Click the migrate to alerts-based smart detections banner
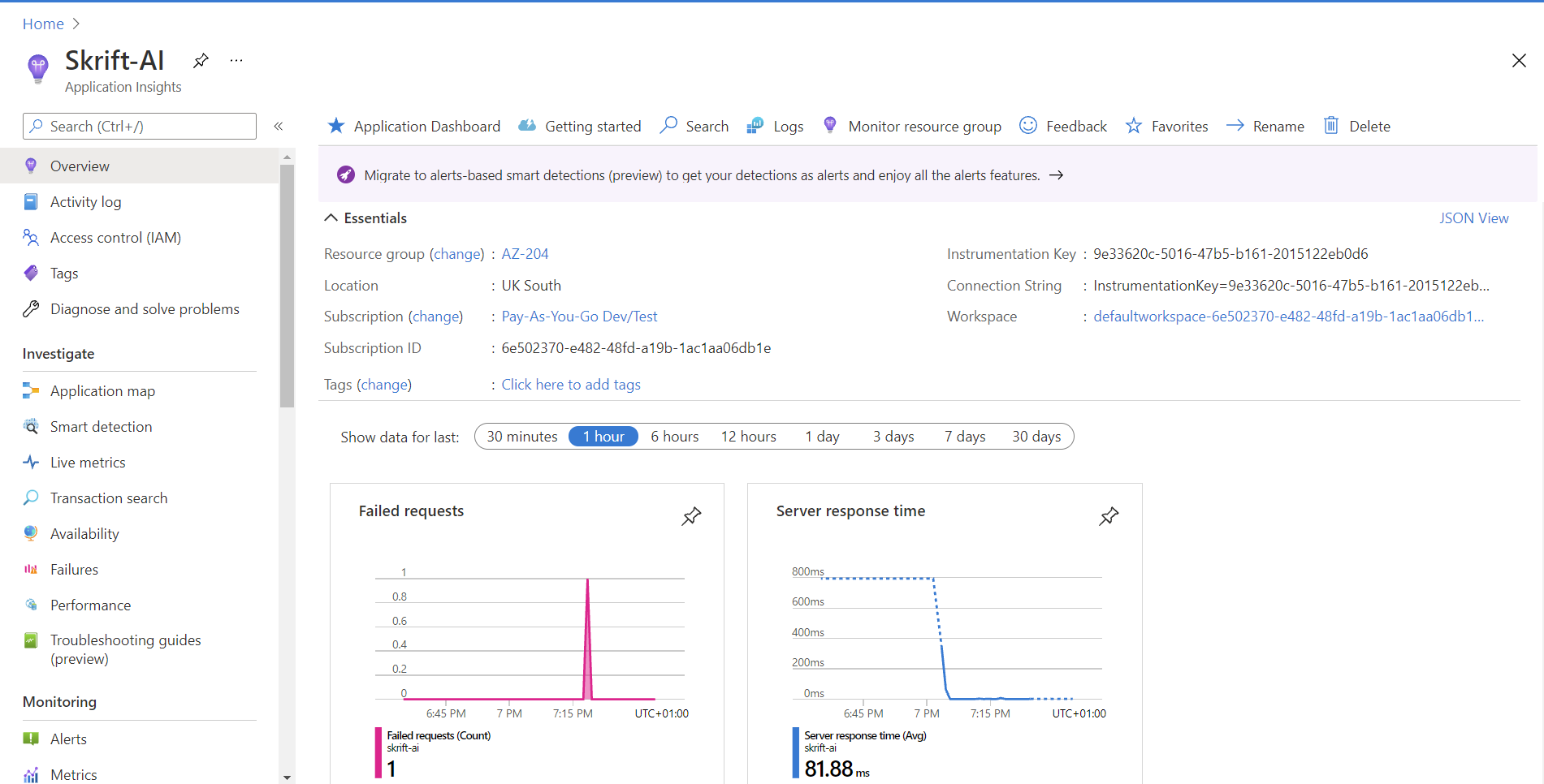The image size is (1544, 784). (x=928, y=174)
